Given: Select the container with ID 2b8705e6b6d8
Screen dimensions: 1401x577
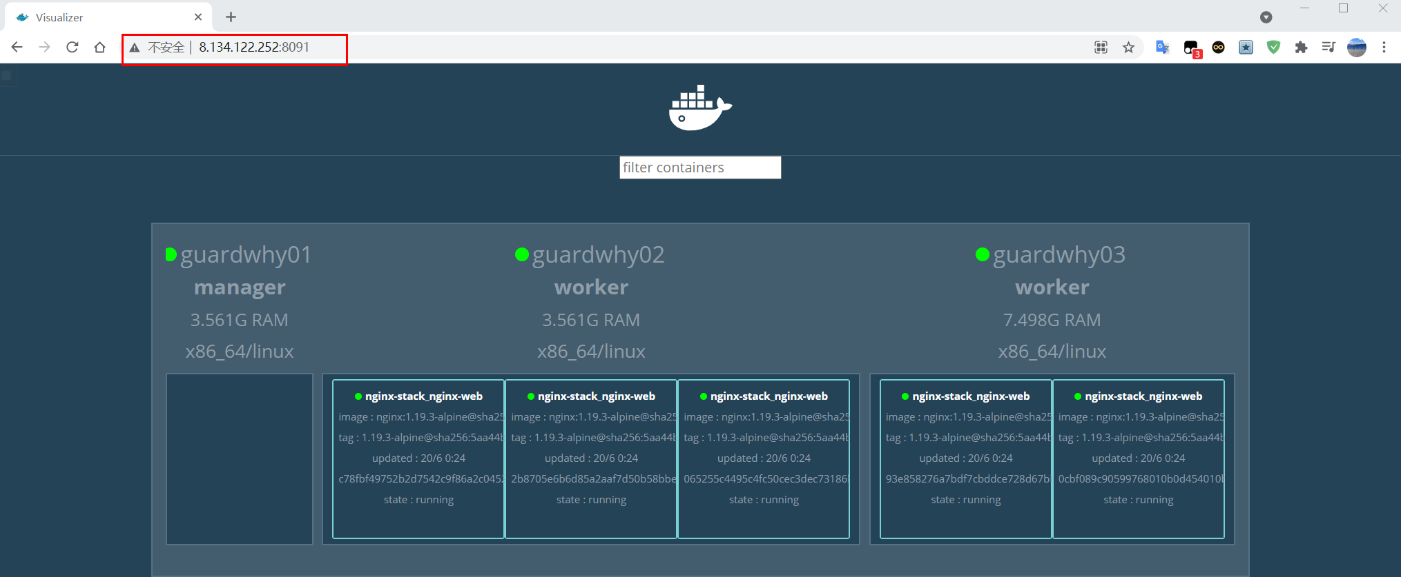Looking at the screenshot, I should click(x=591, y=458).
